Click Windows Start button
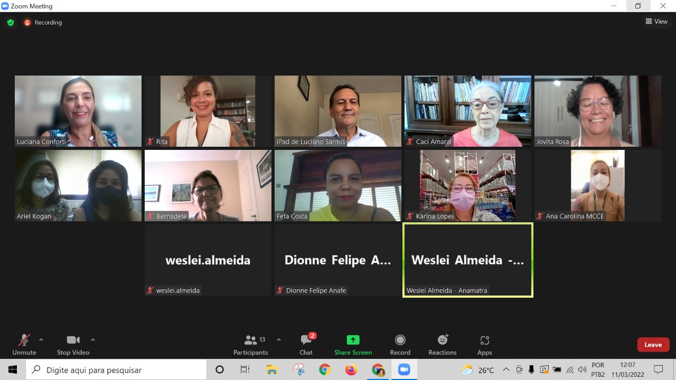Screen dimensions: 676x380 coord(12,370)
